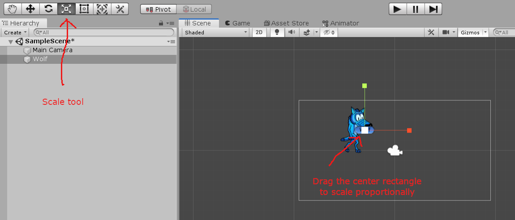Image resolution: width=515 pixels, height=220 pixels.
Task: Collapse the SampleScene tree
Action: coord(11,42)
